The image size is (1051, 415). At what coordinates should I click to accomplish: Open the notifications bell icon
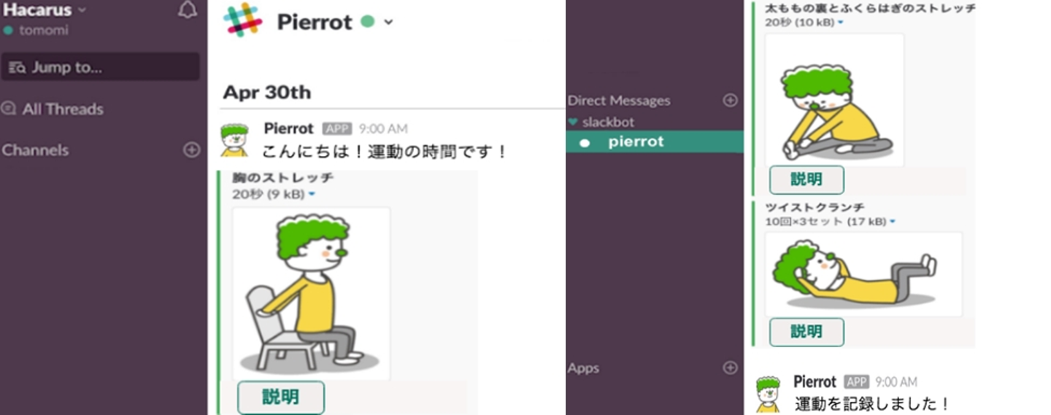pyautogui.click(x=188, y=9)
